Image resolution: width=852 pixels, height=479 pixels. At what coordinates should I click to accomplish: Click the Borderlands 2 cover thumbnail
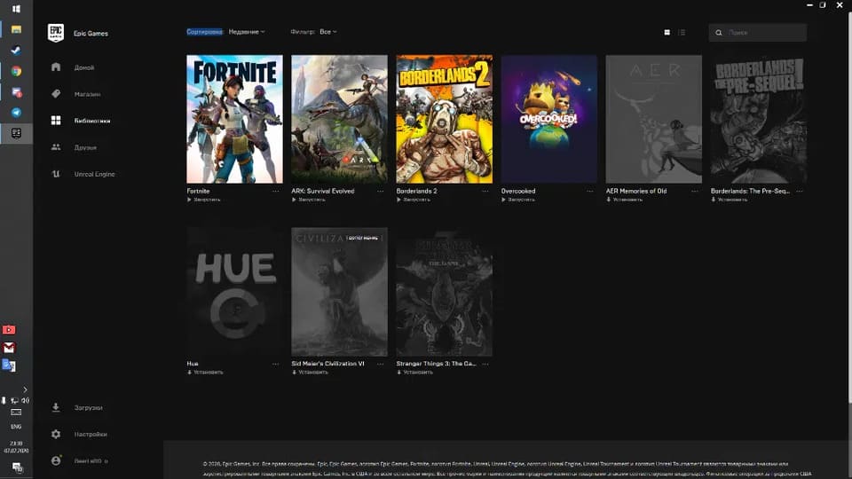(x=444, y=119)
